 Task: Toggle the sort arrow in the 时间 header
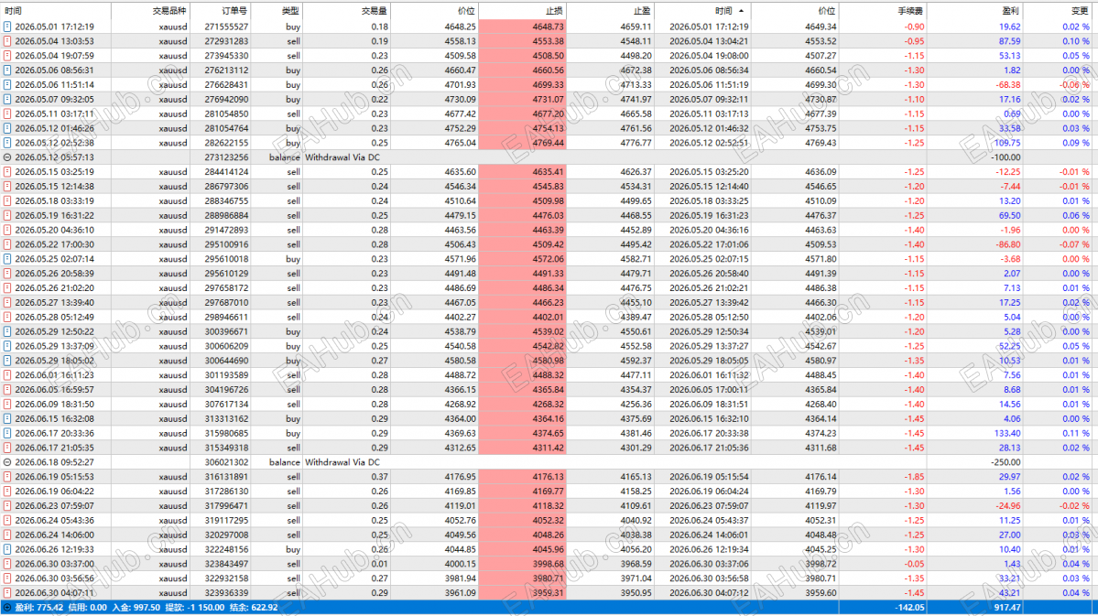point(742,10)
